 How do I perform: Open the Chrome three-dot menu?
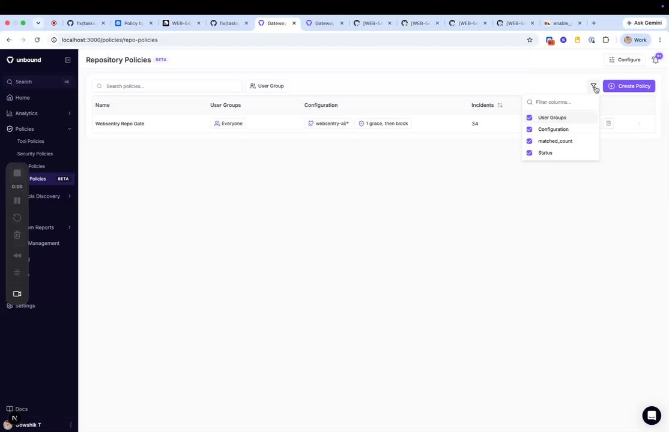click(659, 40)
